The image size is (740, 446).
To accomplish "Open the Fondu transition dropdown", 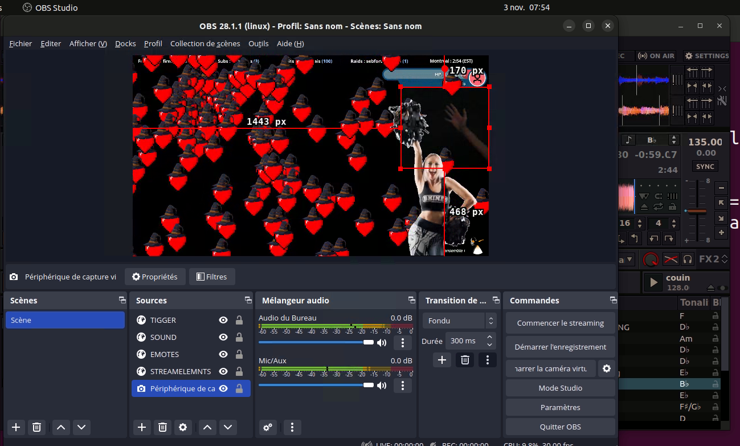I will tap(459, 321).
